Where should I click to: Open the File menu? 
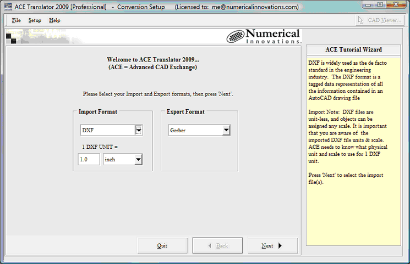pyautogui.click(x=16, y=20)
